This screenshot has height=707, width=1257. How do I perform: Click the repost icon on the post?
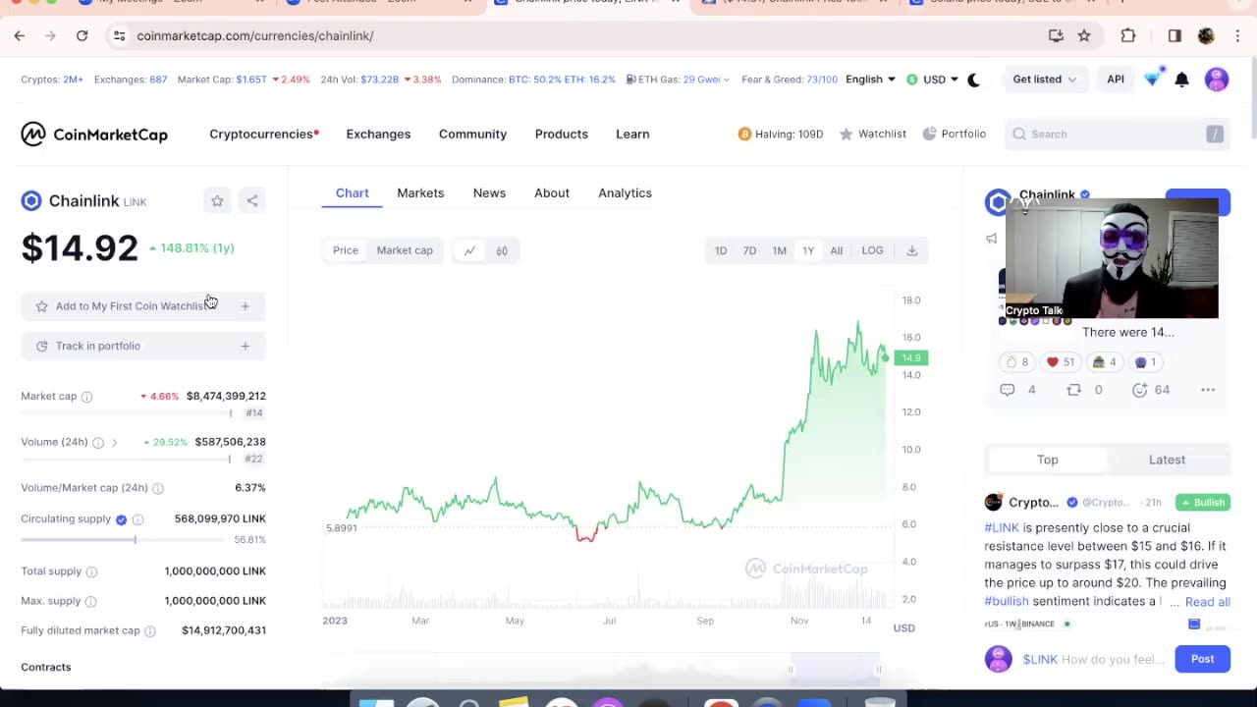click(x=1074, y=390)
